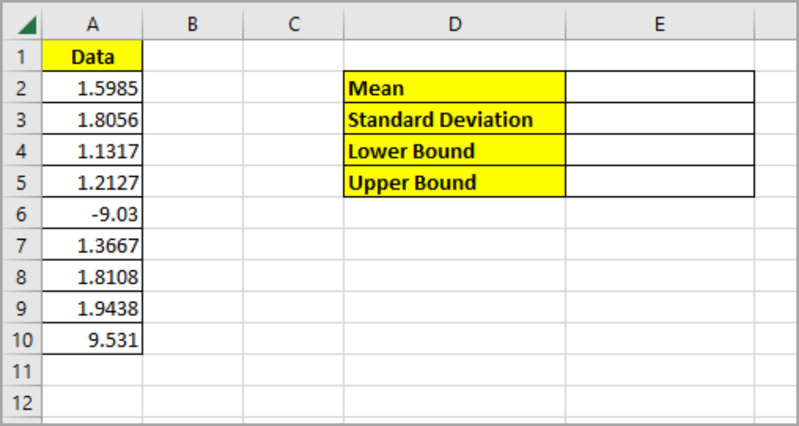Select row 6 header
The image size is (799, 426).
[22, 213]
